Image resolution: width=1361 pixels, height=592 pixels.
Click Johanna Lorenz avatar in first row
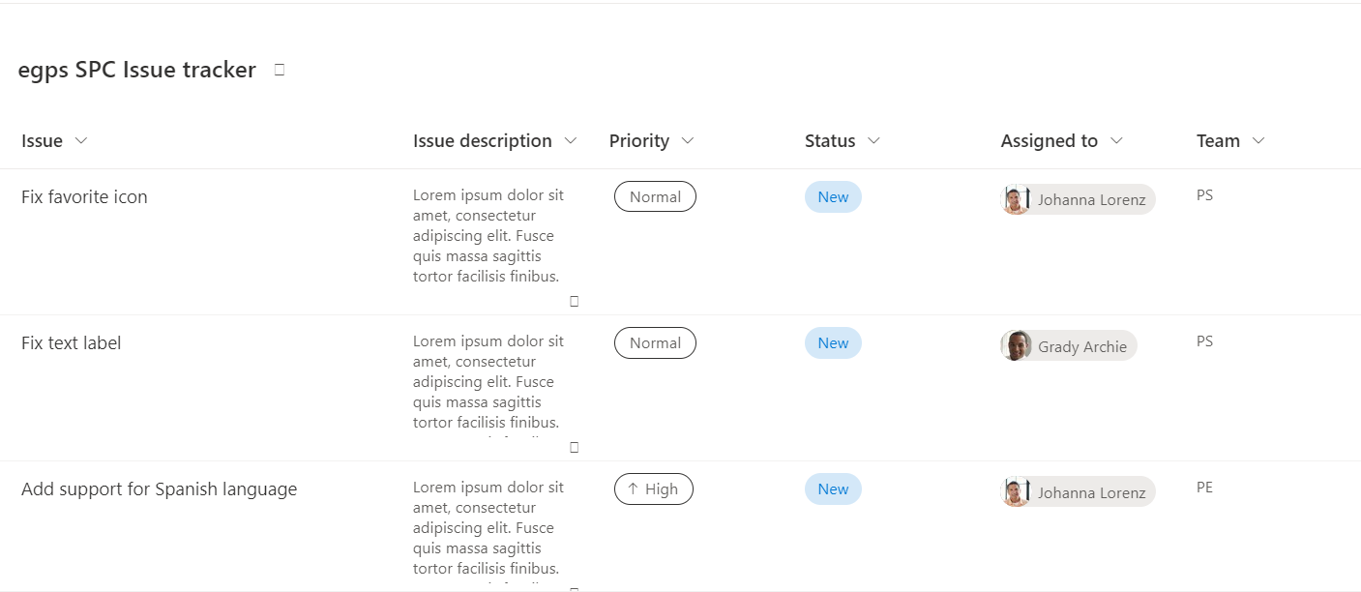[1016, 199]
